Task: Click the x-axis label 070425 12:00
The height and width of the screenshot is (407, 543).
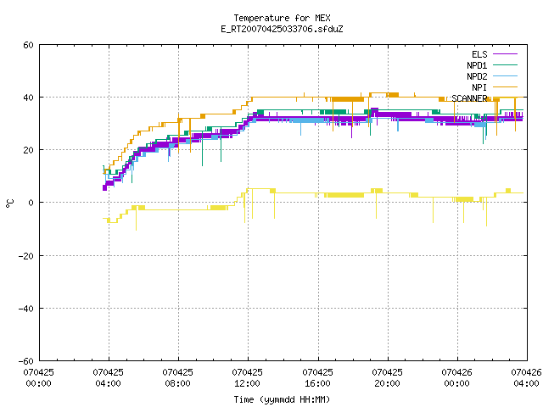Action: tap(247, 378)
